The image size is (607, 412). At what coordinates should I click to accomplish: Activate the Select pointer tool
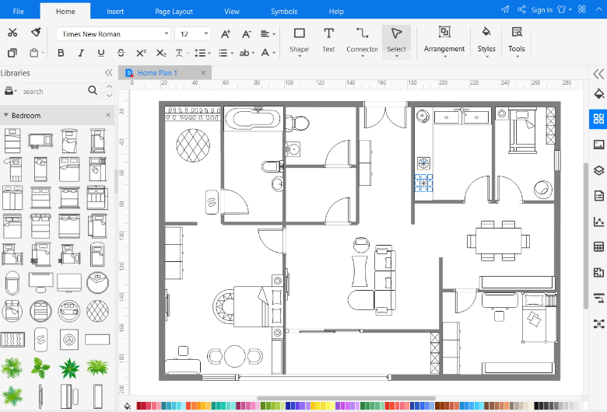(396, 41)
